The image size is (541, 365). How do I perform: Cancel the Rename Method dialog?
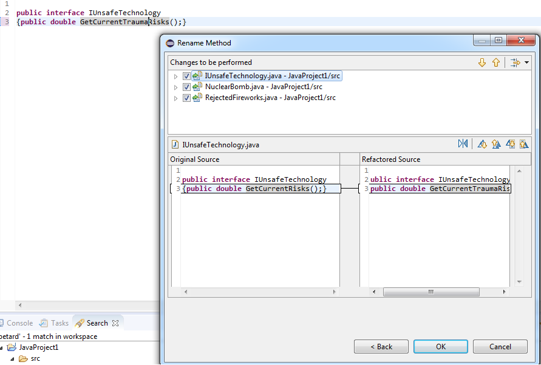tap(500, 347)
